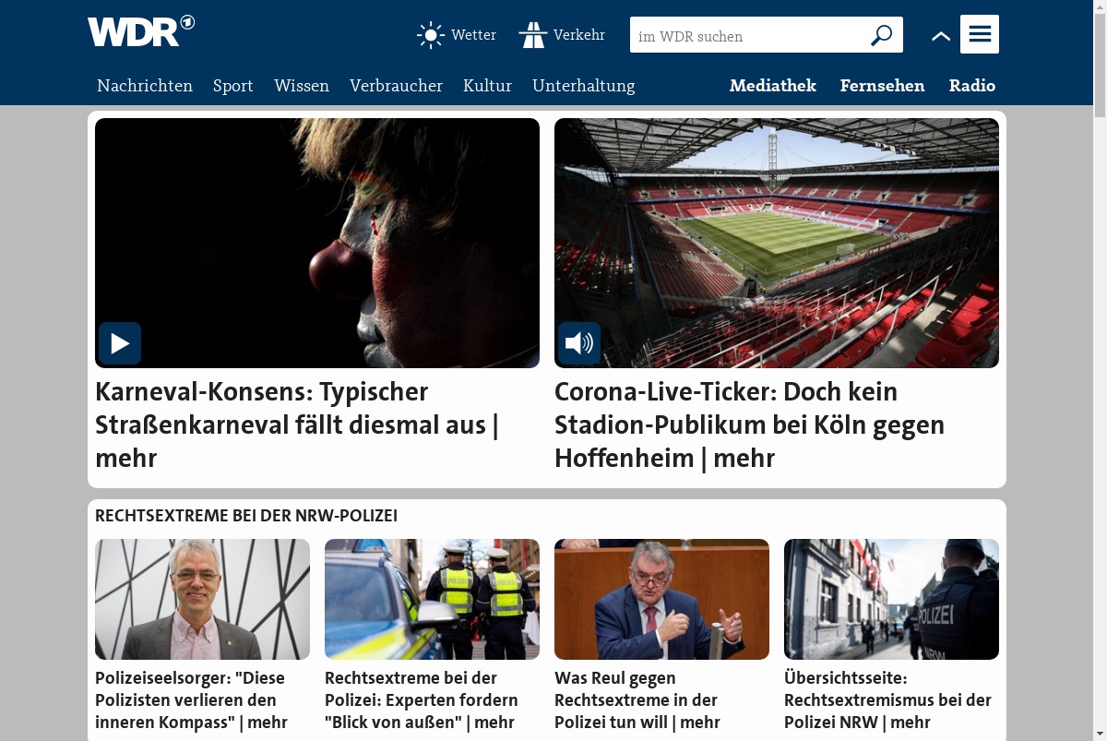
Task: Open the Wissen menu
Action: (x=302, y=86)
